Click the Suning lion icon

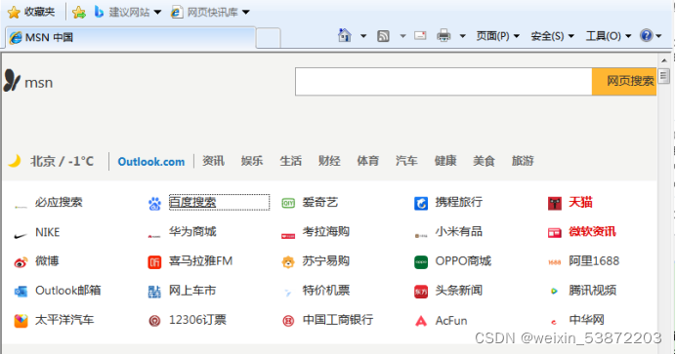click(x=288, y=261)
